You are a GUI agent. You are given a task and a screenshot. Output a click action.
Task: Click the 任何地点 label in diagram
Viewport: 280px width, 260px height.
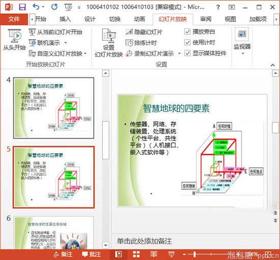256,171
